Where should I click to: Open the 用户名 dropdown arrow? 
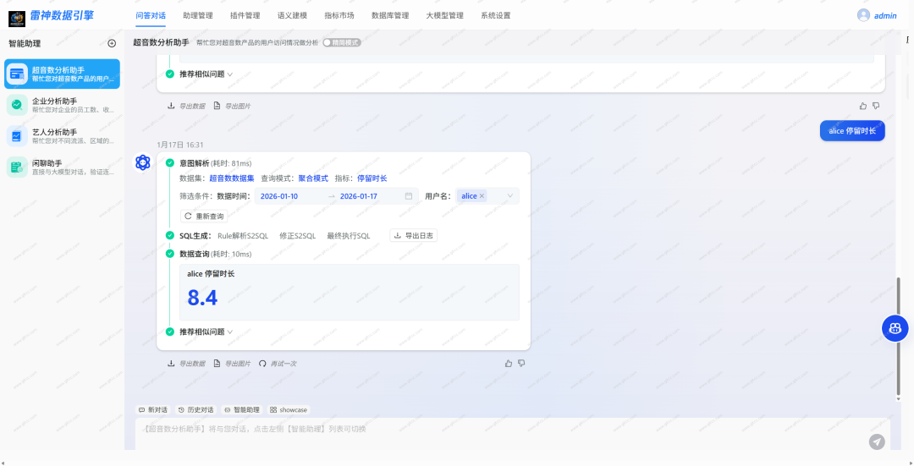click(510, 196)
